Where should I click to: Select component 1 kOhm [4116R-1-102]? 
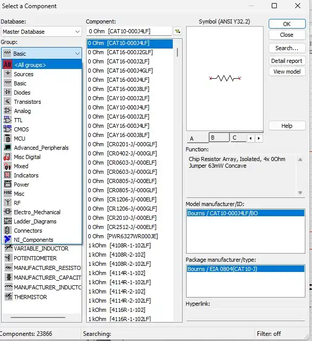130,310
